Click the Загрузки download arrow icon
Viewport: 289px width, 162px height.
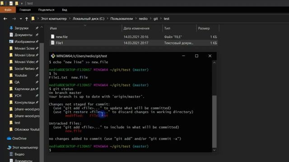(11, 28)
